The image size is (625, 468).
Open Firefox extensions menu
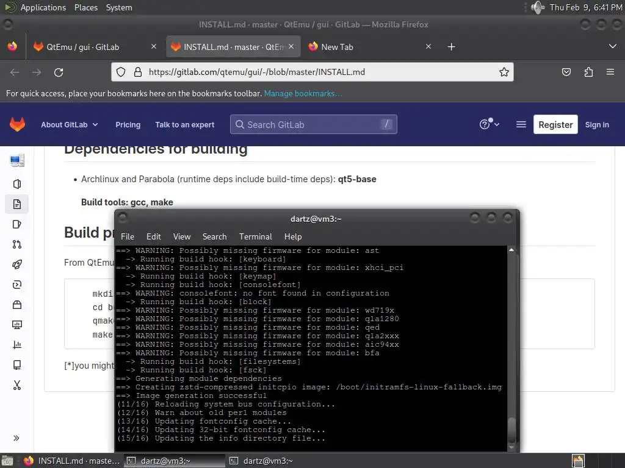click(x=588, y=72)
